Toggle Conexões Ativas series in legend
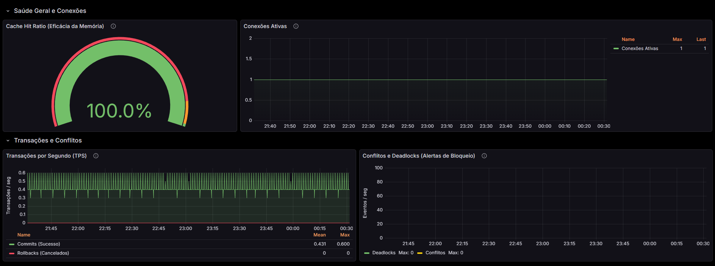Viewport: 715px width, 266px height. [x=640, y=49]
